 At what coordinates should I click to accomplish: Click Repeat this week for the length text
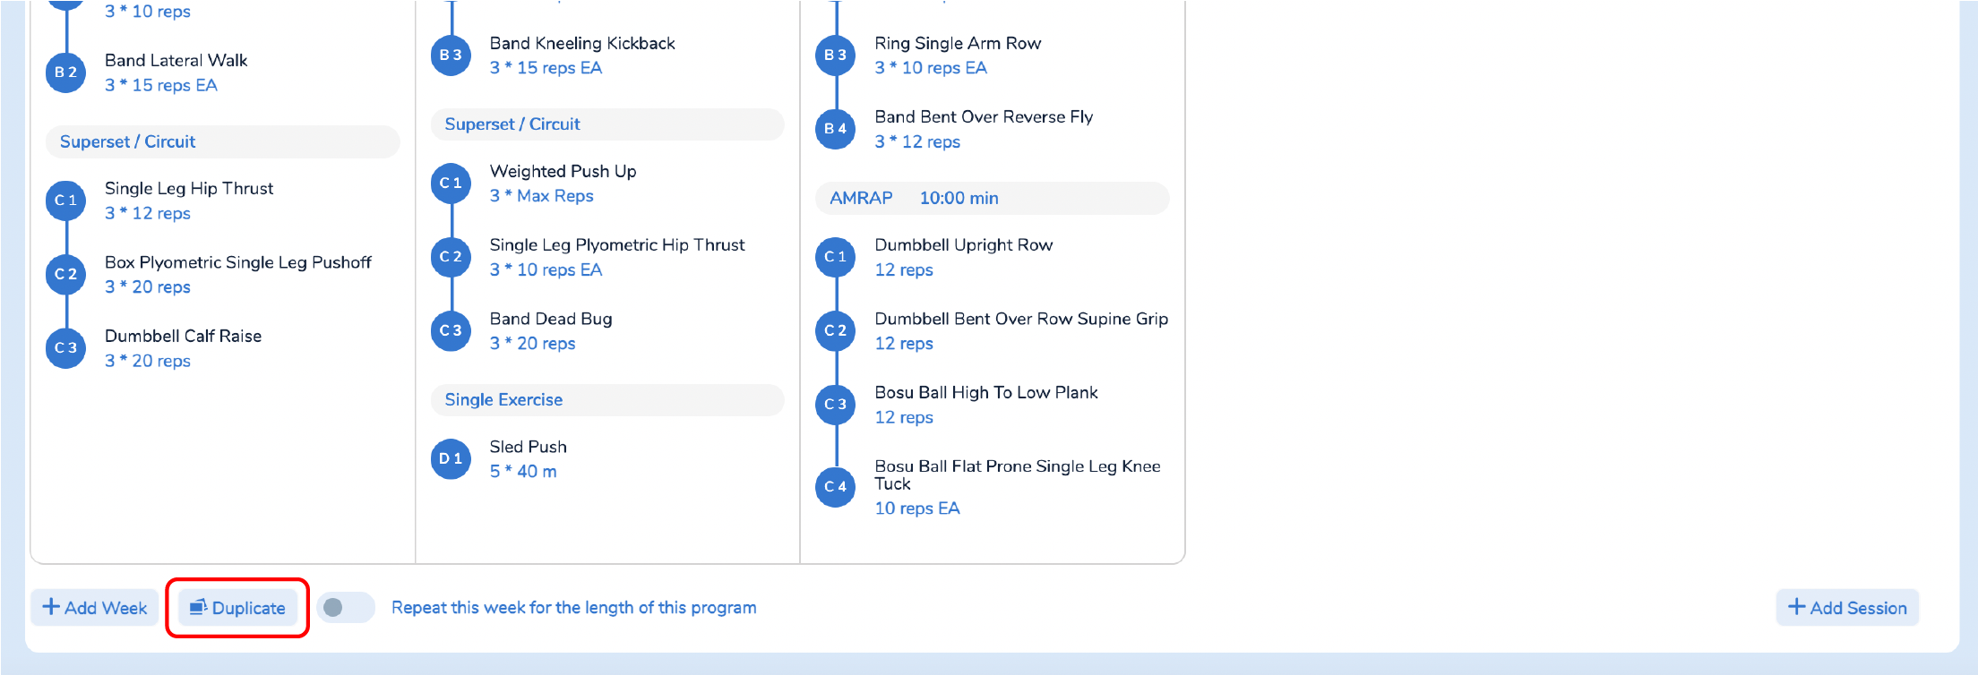click(573, 608)
